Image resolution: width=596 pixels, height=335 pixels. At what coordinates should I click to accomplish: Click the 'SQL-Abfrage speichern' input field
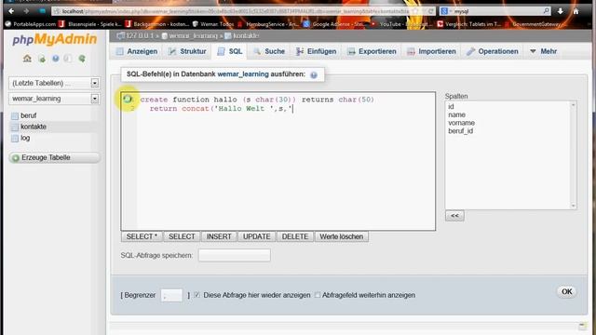[x=235, y=255]
